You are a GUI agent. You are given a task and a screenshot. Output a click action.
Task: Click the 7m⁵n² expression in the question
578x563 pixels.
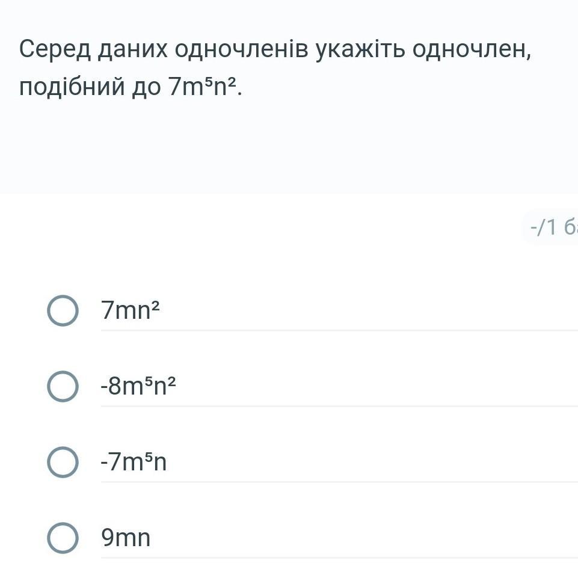click(204, 87)
